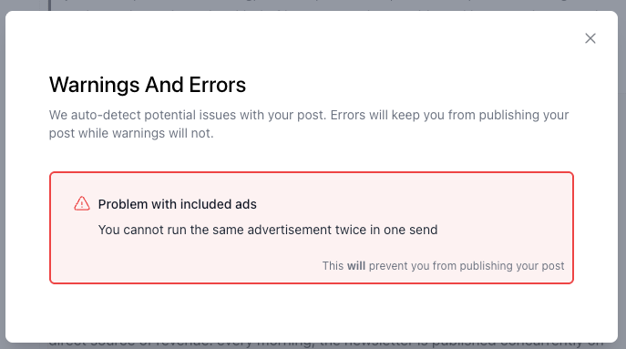Click the 'This will prevent you from publishing' note
The height and width of the screenshot is (349, 626).
click(x=443, y=265)
